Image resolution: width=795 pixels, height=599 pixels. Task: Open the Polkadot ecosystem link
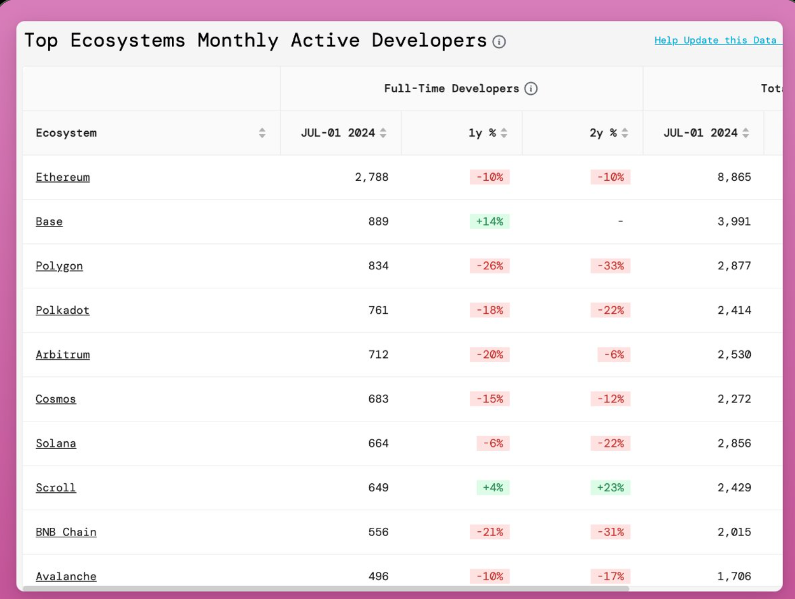(63, 310)
